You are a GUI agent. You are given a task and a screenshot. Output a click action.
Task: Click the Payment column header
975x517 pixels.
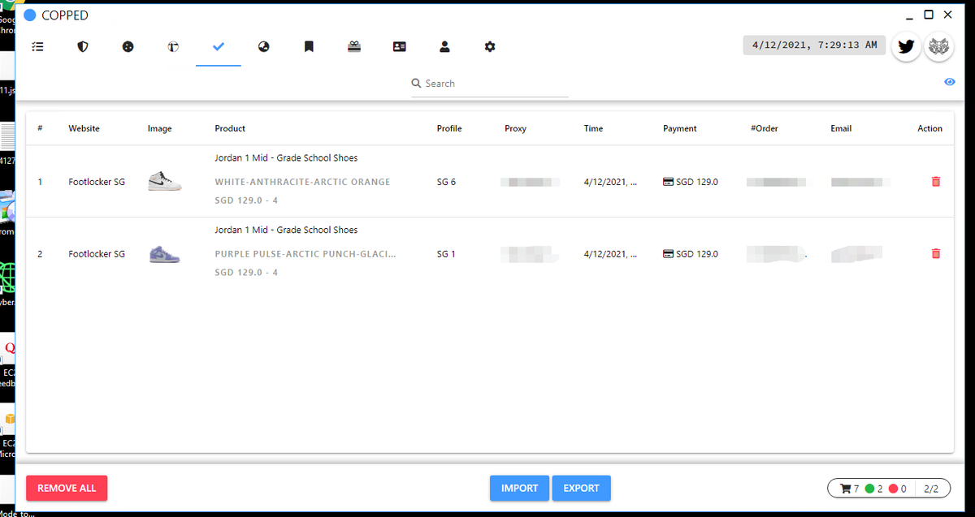pos(680,128)
